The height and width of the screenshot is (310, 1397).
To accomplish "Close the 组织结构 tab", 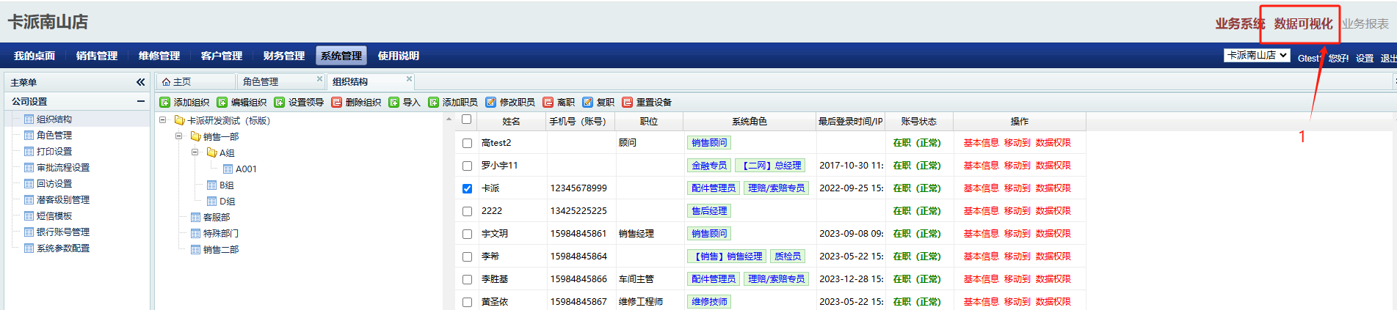I will click(x=409, y=79).
